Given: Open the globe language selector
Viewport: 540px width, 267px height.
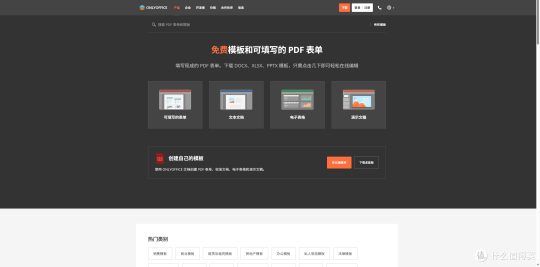Looking at the screenshot, I should click(390, 7).
